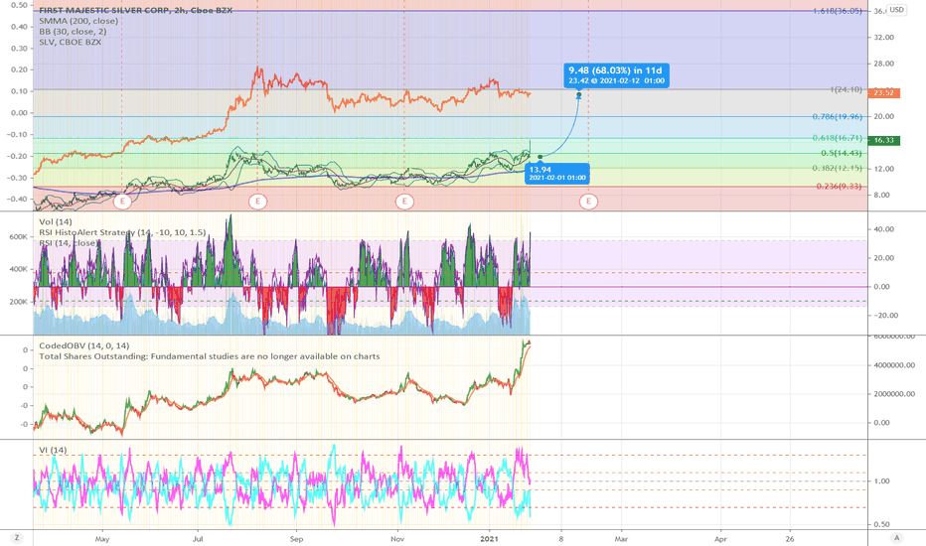Select the Vol (14) indicator legend

coord(56,222)
